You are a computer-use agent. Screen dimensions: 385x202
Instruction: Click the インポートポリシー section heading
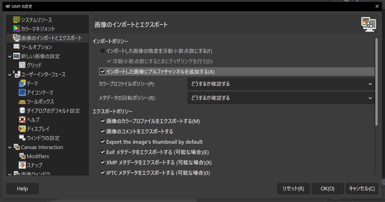pos(110,41)
